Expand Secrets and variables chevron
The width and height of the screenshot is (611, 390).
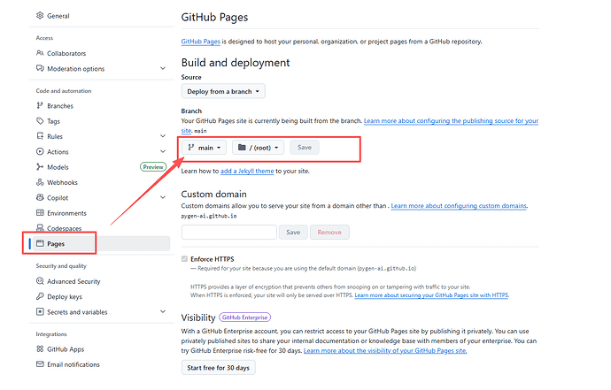[163, 312]
